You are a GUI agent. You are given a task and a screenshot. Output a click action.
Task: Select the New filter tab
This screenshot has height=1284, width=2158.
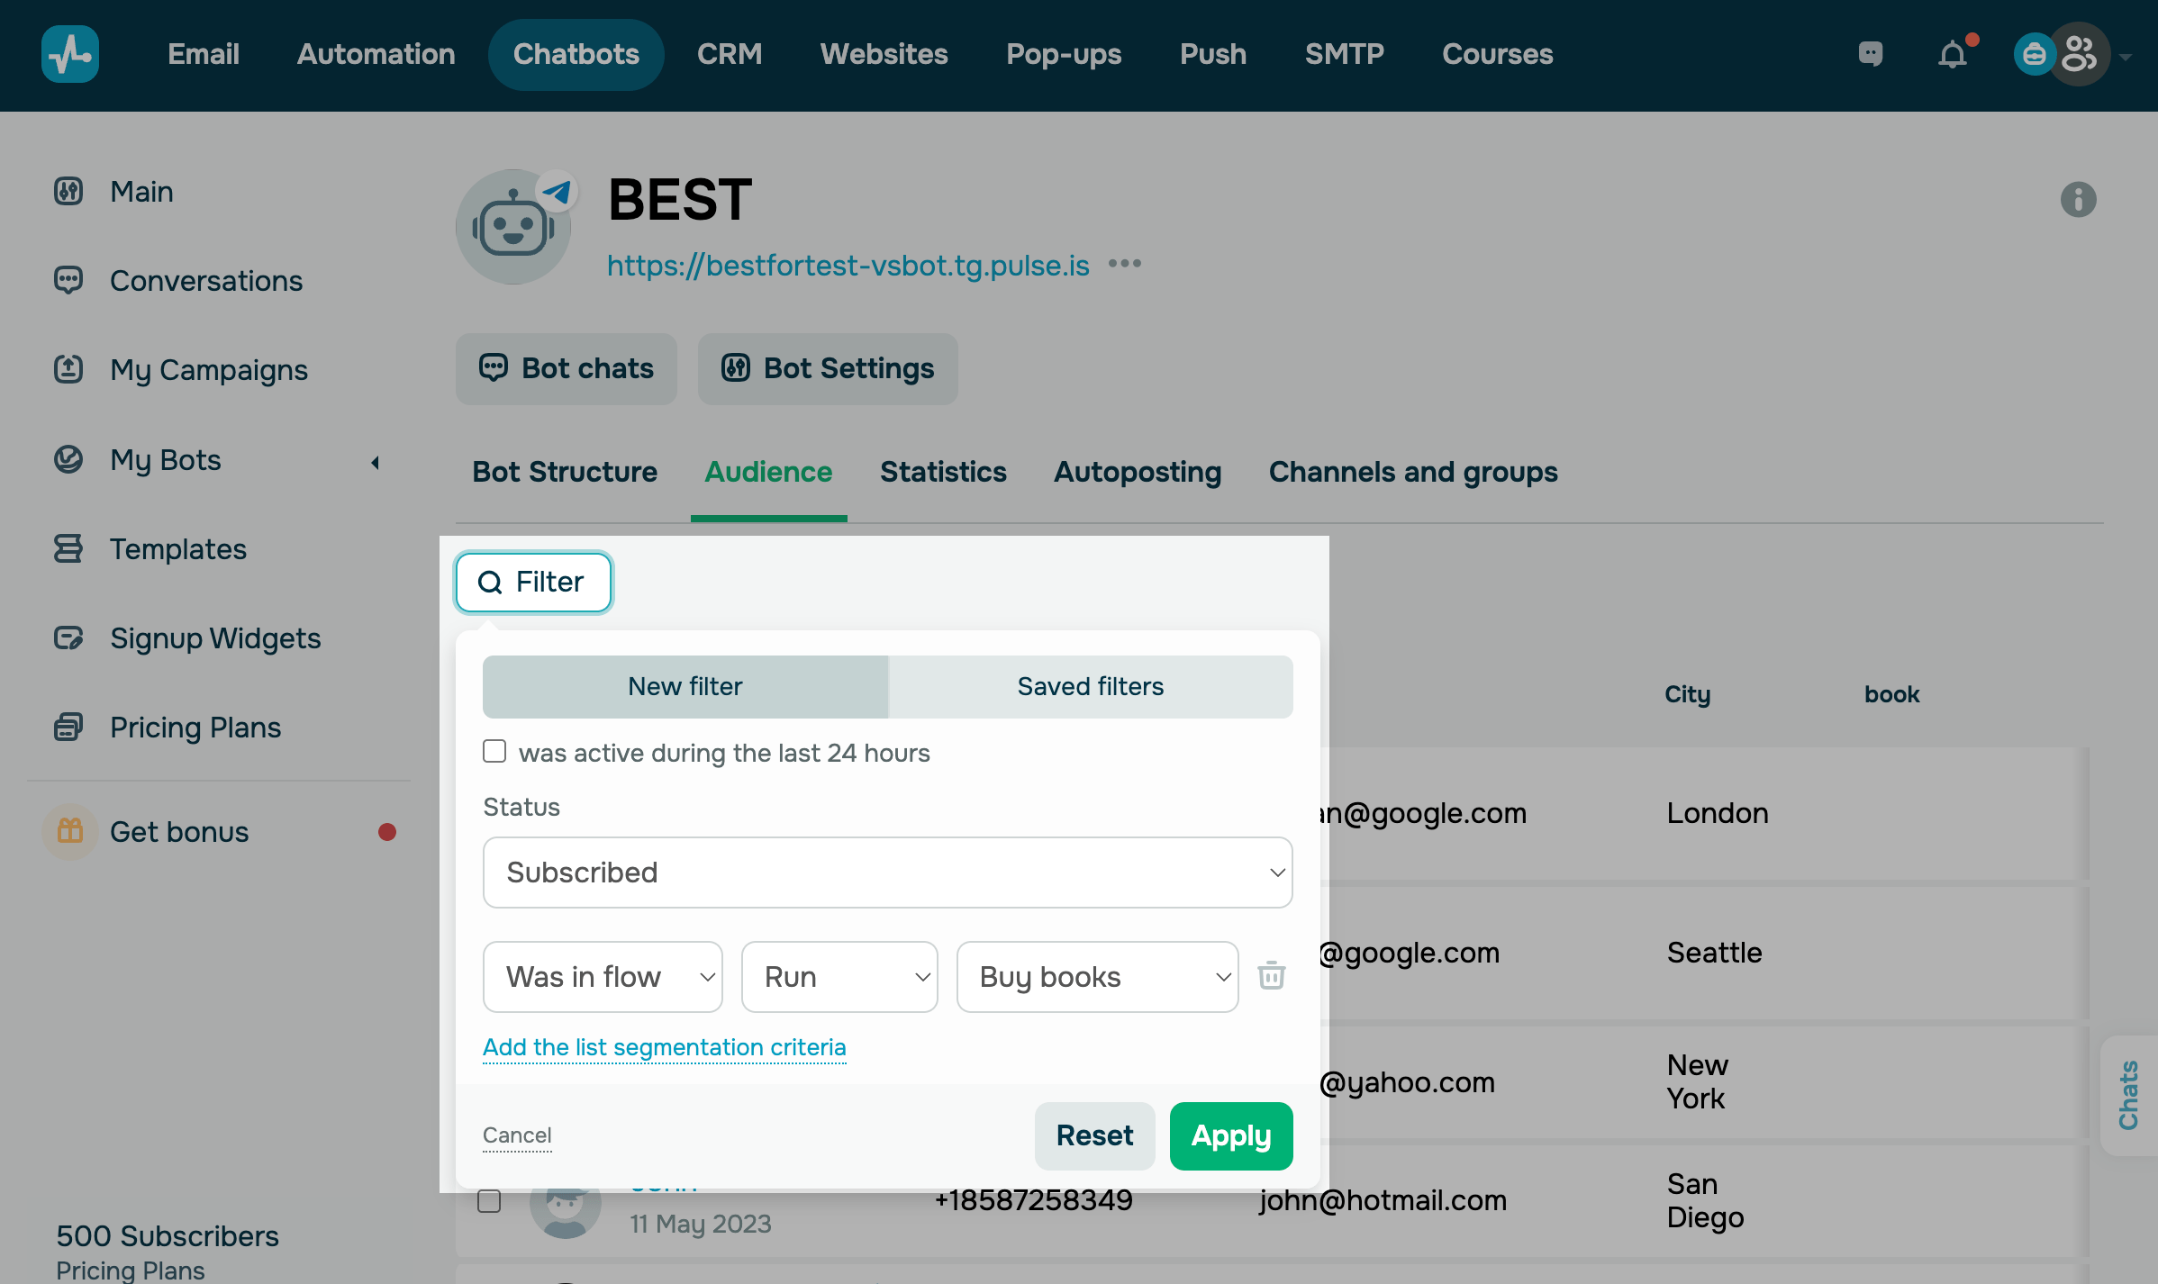point(685,686)
